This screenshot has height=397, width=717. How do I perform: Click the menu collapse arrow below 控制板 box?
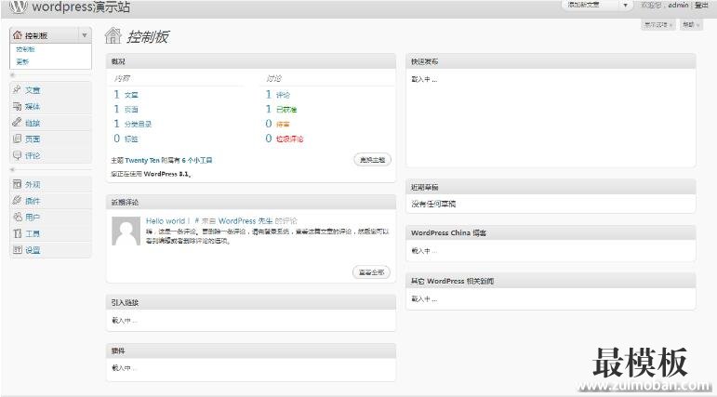click(12, 75)
